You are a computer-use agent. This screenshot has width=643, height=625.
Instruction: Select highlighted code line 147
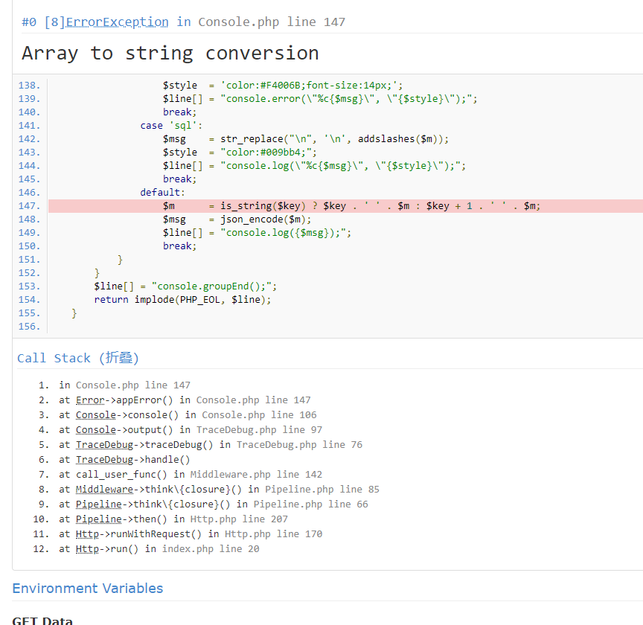pyautogui.click(x=346, y=206)
